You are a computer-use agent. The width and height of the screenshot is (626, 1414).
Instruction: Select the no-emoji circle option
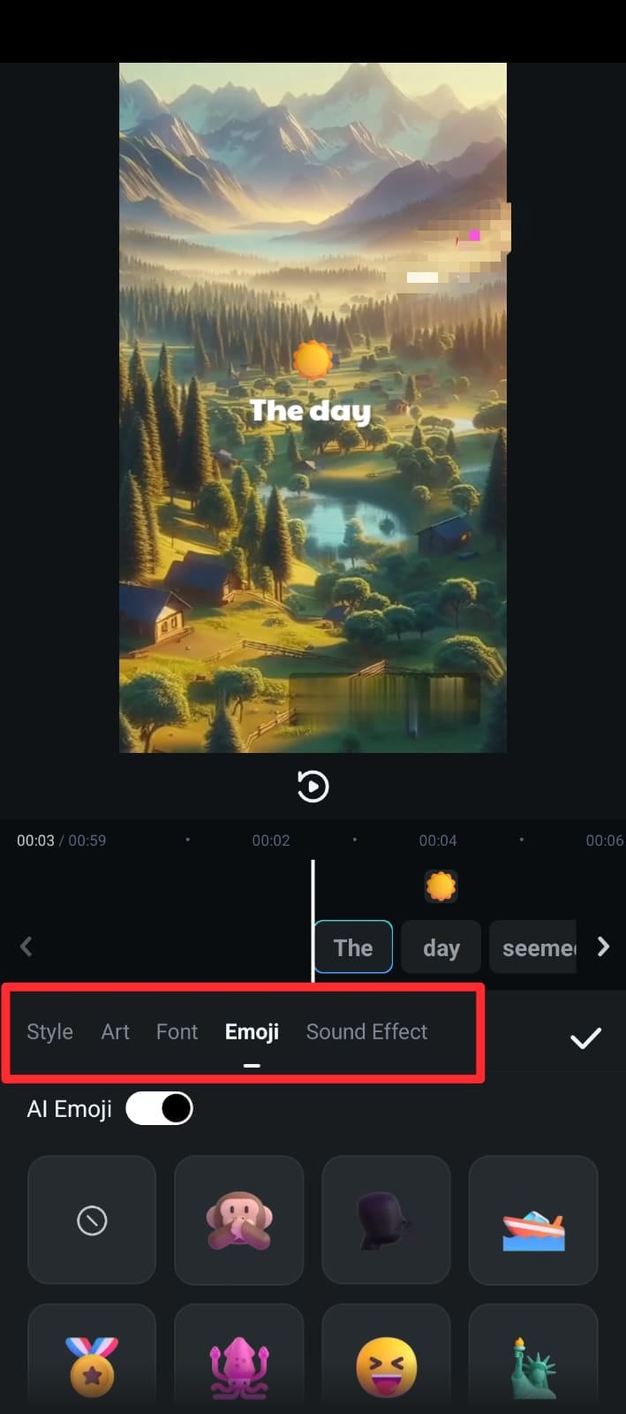(92, 1220)
